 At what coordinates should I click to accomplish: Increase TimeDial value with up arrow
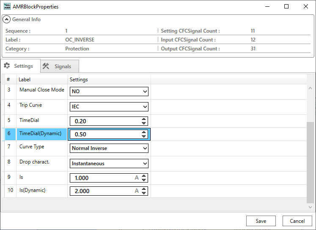tap(144, 119)
